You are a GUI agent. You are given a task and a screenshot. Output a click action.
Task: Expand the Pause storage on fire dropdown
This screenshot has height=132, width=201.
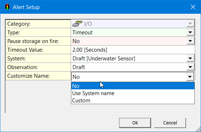[x=190, y=41]
